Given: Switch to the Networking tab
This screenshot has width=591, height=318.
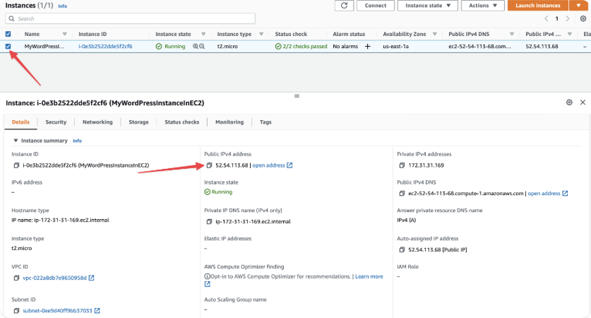Looking at the screenshot, I should (97, 122).
